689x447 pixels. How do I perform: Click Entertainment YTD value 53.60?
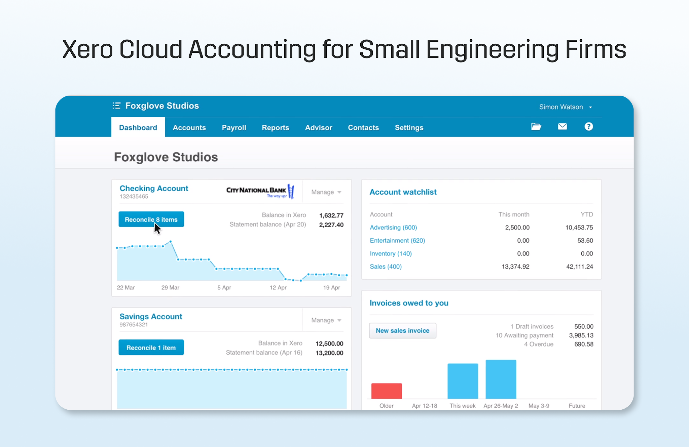pyautogui.click(x=585, y=241)
